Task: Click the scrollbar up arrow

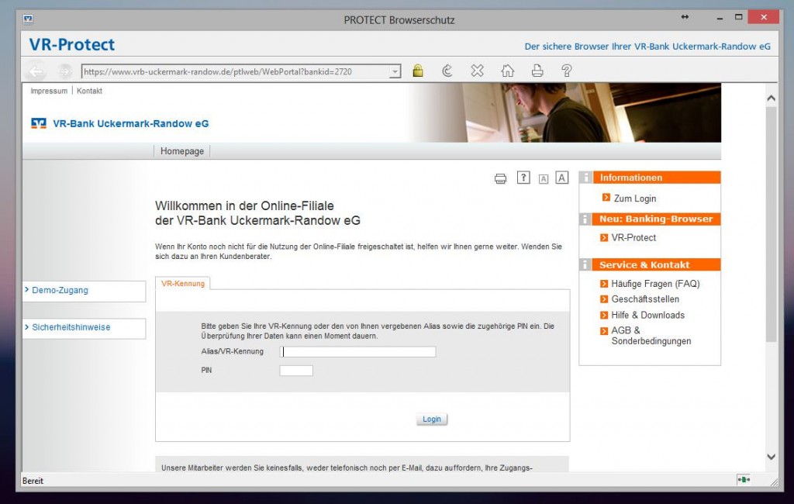Action: click(x=772, y=98)
